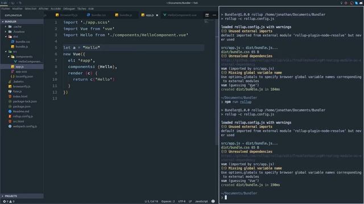Open the Modifier menu
Image resolution: width=364 pixels, height=204 pixels.
tap(18, 8)
